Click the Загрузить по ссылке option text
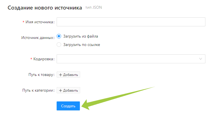This screenshot has height=123, width=223. tap(82, 45)
